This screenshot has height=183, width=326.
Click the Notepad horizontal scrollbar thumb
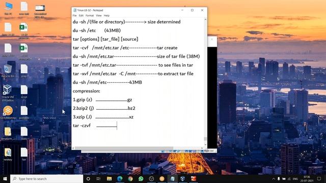pos(124,148)
